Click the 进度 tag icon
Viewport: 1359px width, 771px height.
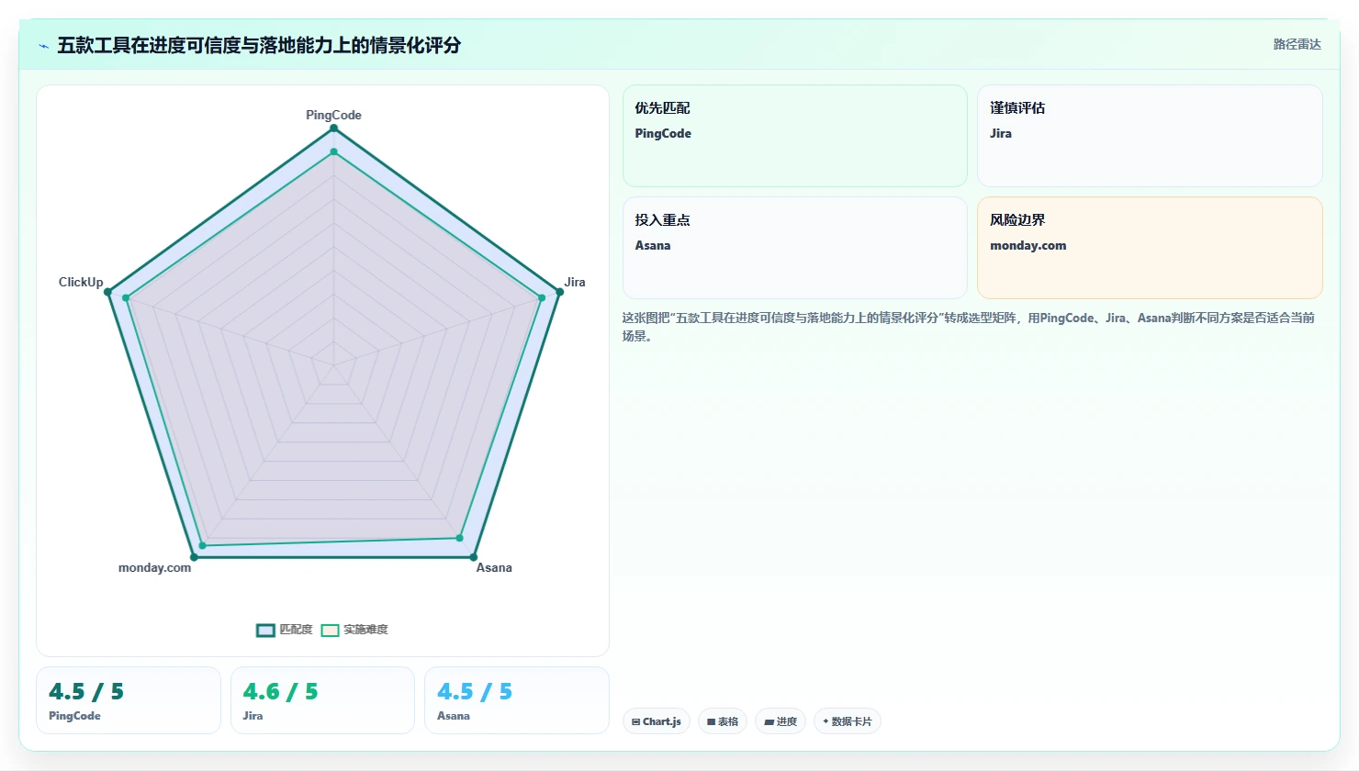[769, 722]
